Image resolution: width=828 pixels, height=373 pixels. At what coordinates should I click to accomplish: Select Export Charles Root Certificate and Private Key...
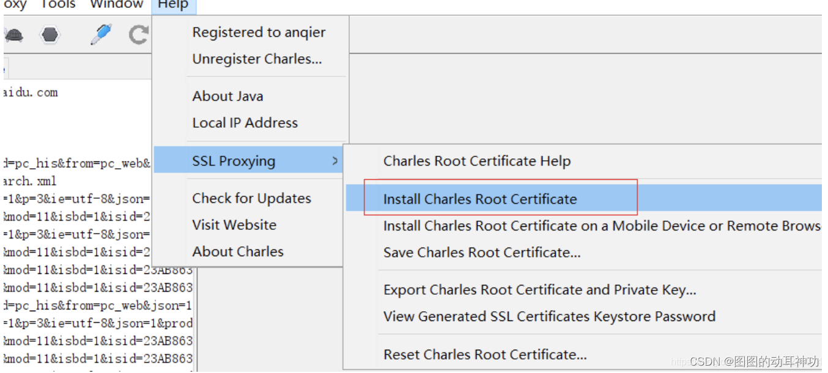tap(540, 290)
